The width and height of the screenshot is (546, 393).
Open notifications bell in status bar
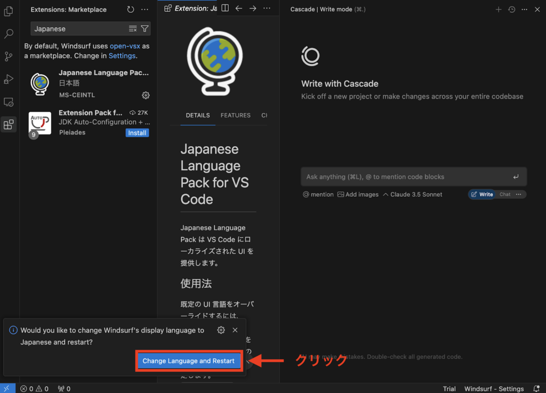coord(536,389)
